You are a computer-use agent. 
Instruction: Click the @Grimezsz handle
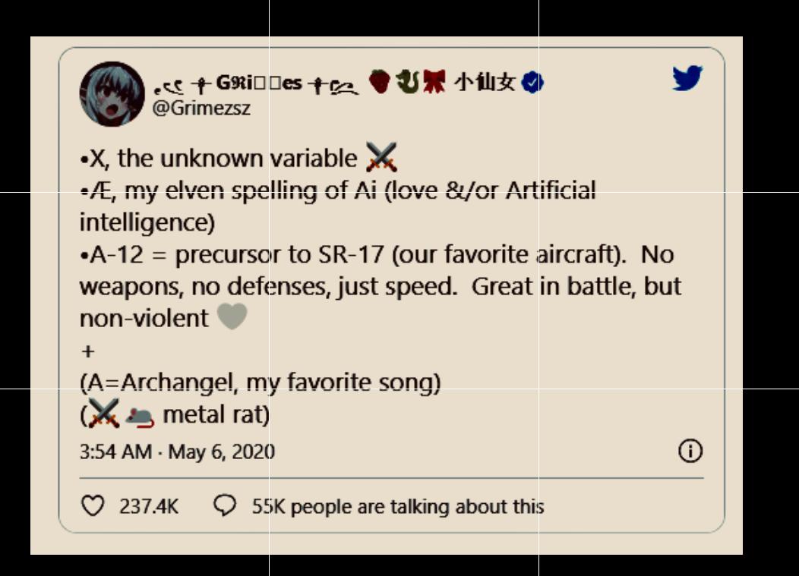click(201, 108)
